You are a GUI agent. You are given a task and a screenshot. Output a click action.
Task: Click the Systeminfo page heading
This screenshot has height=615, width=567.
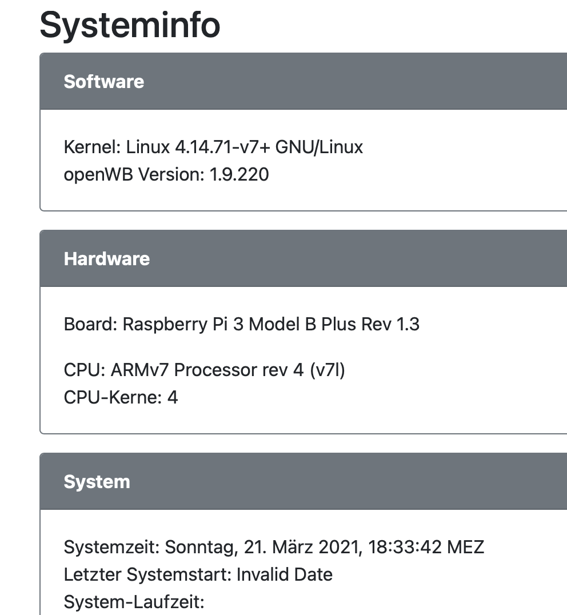130,25
